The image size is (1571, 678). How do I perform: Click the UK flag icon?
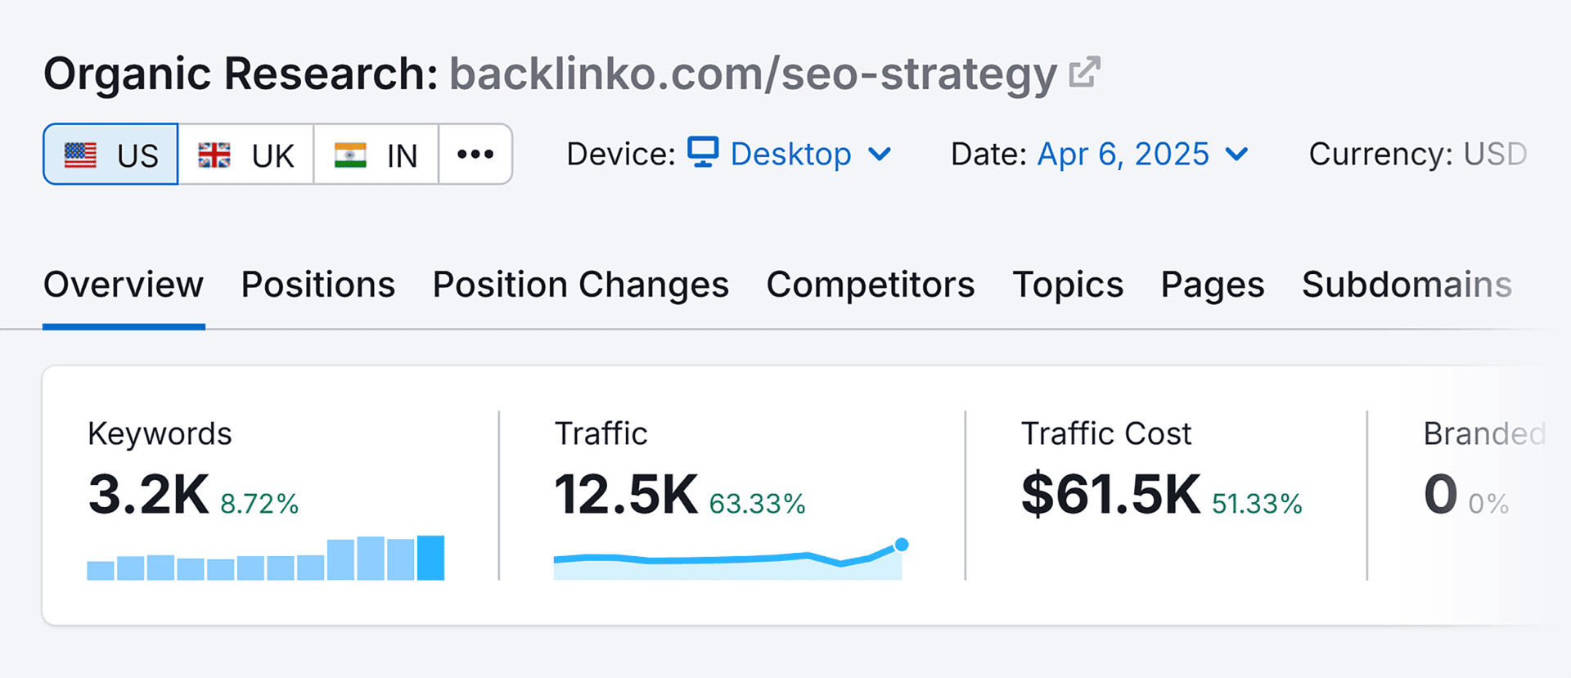[214, 155]
